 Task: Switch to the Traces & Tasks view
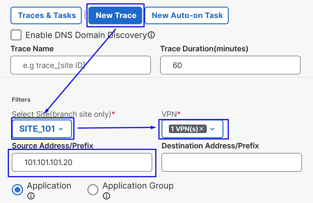click(x=46, y=15)
